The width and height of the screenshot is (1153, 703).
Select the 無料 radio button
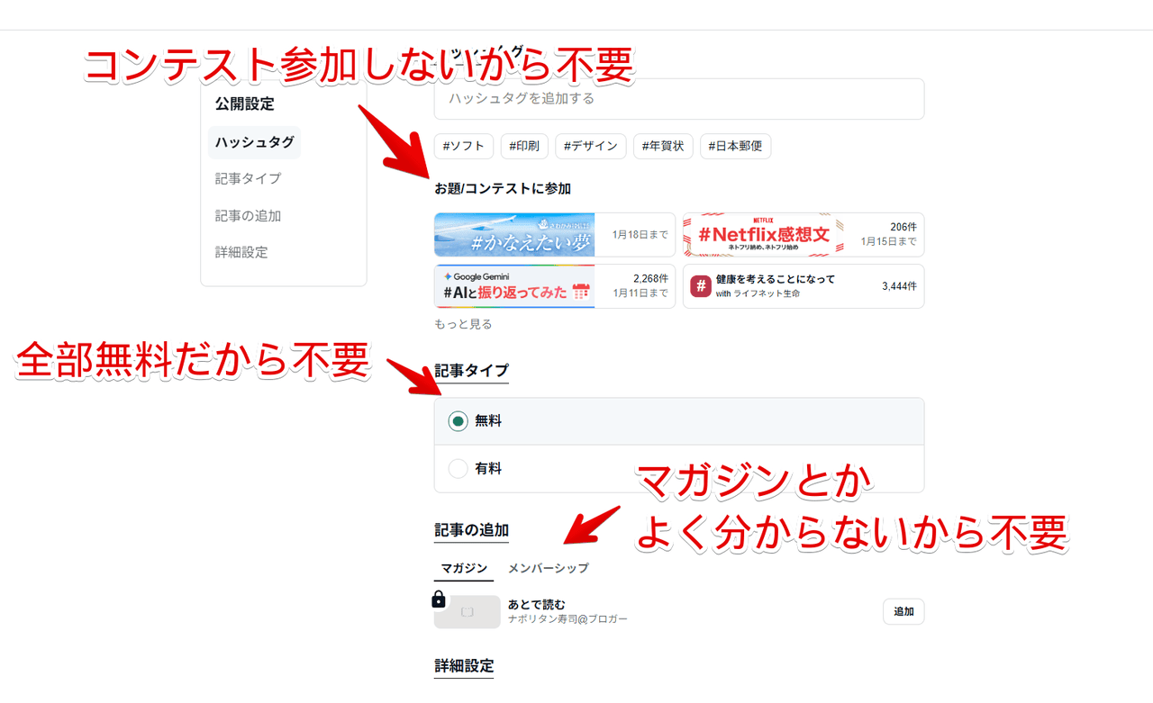click(458, 421)
